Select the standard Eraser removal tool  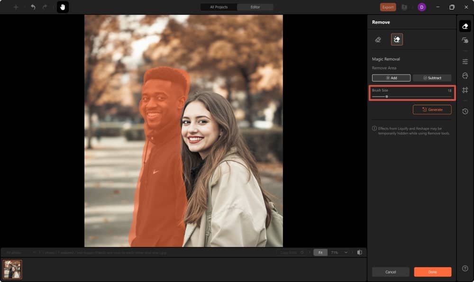(x=378, y=39)
